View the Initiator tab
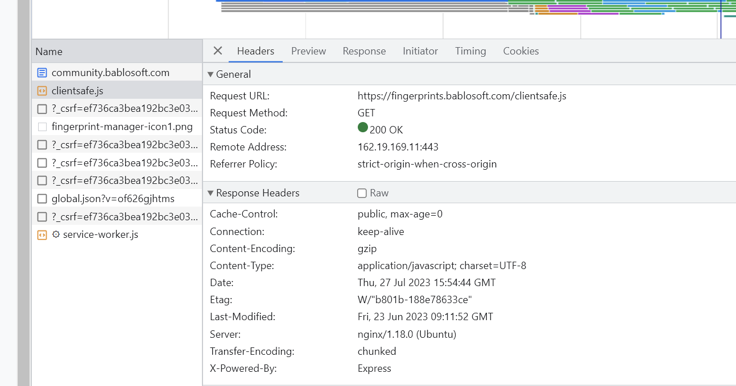 coord(420,51)
